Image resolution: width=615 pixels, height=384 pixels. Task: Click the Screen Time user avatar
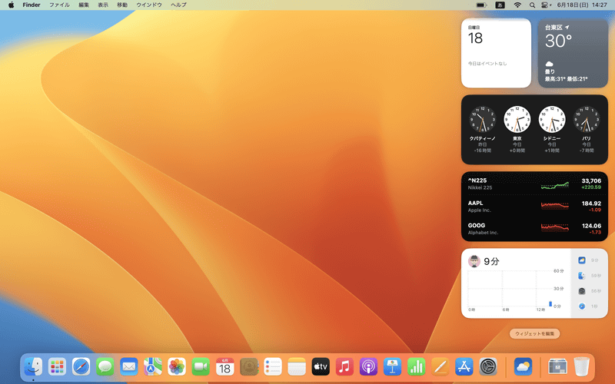click(x=474, y=261)
